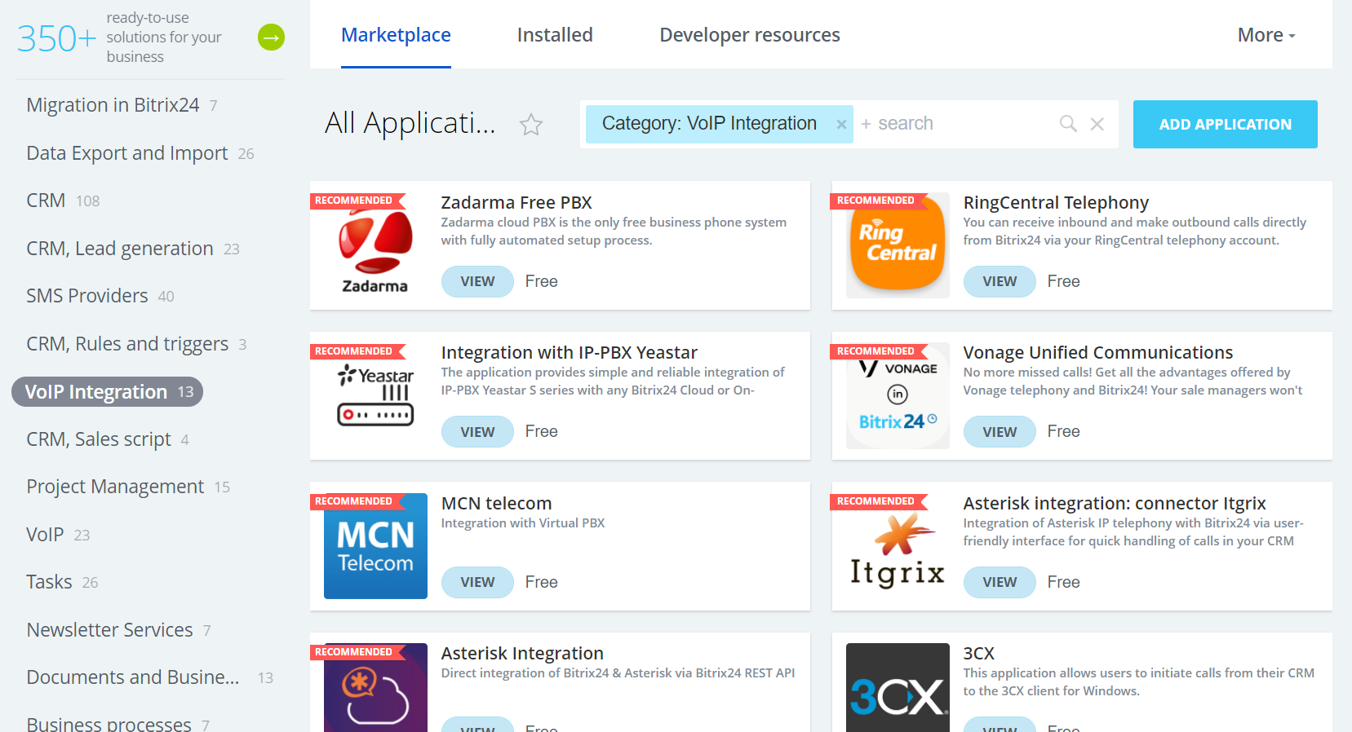The image size is (1352, 732).
Task: View the MCN telecom app
Action: pyautogui.click(x=477, y=582)
